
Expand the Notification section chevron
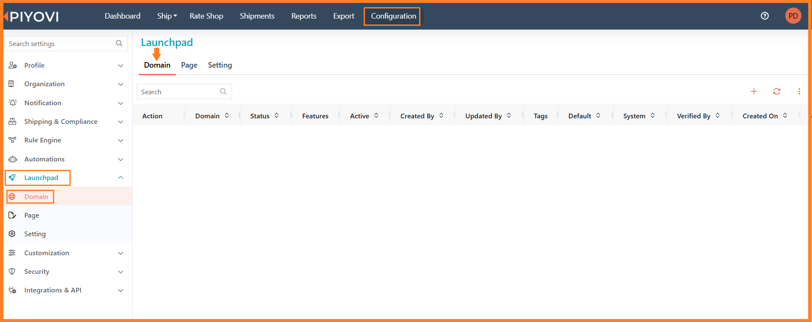click(121, 103)
